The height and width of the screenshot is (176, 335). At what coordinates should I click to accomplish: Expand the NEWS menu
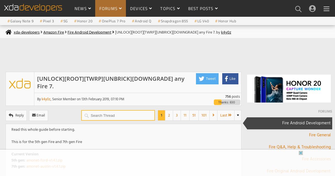click(x=83, y=9)
